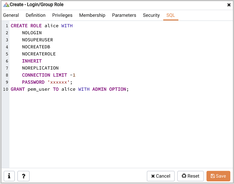Cancel the role creation
This screenshot has width=234, height=184.
(161, 176)
